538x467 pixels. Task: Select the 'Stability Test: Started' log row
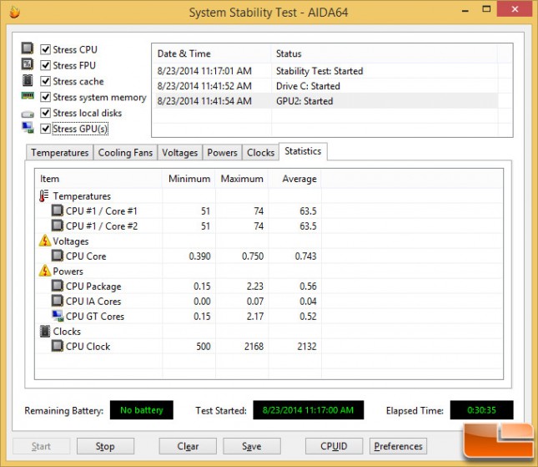tap(326, 71)
